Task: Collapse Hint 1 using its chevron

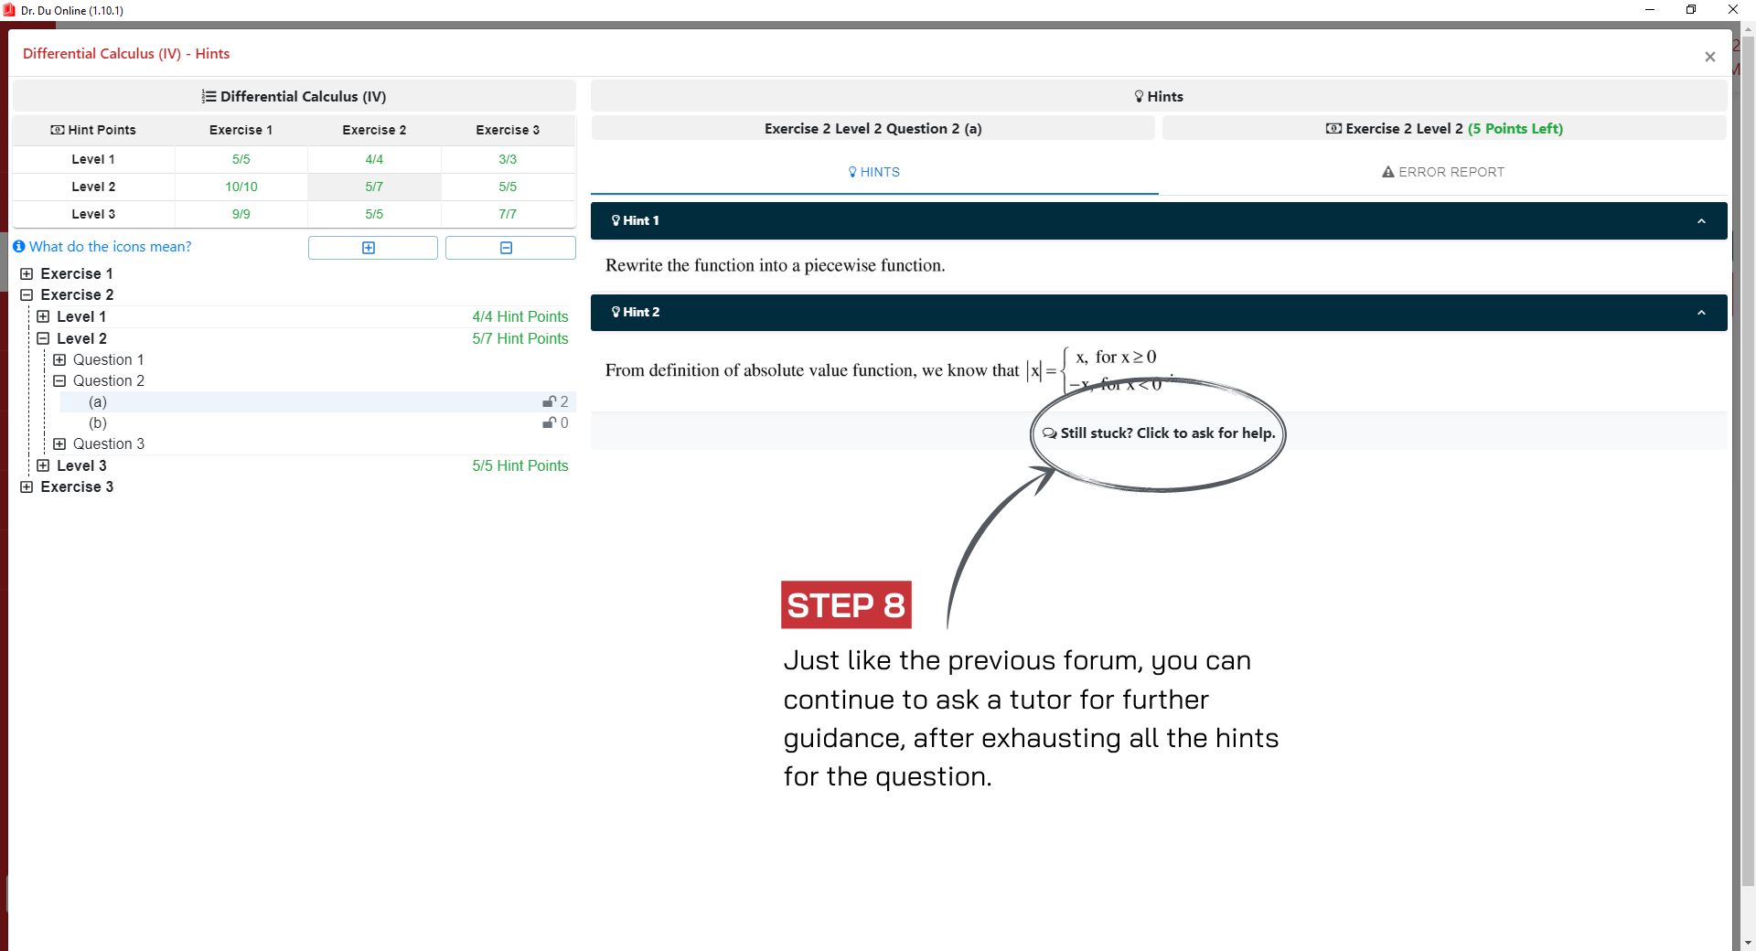Action: pyautogui.click(x=1701, y=221)
